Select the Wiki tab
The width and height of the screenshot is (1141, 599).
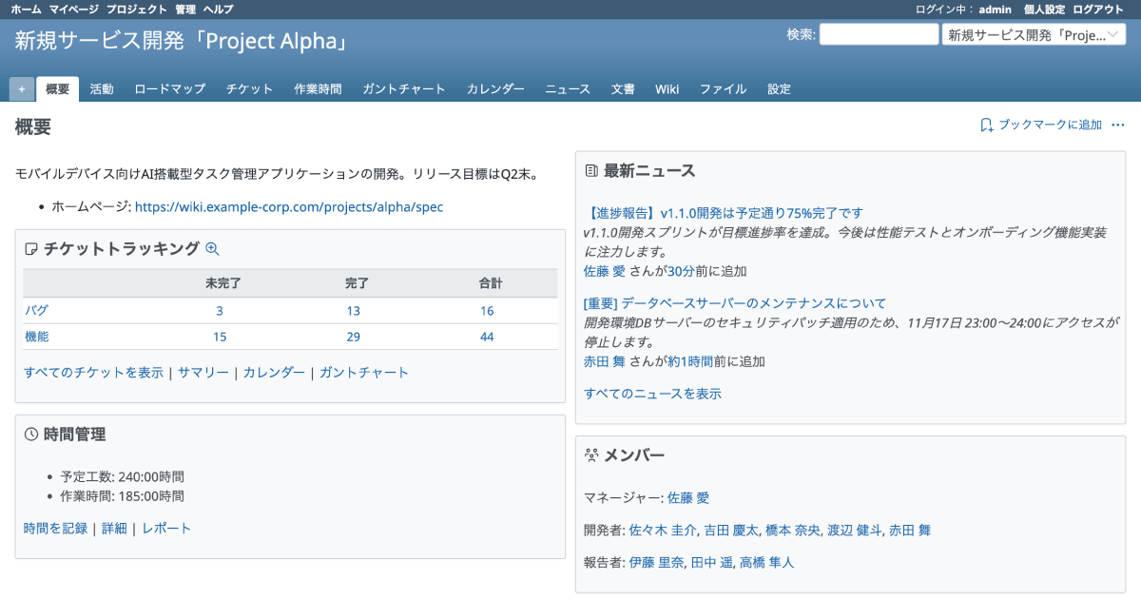click(667, 89)
